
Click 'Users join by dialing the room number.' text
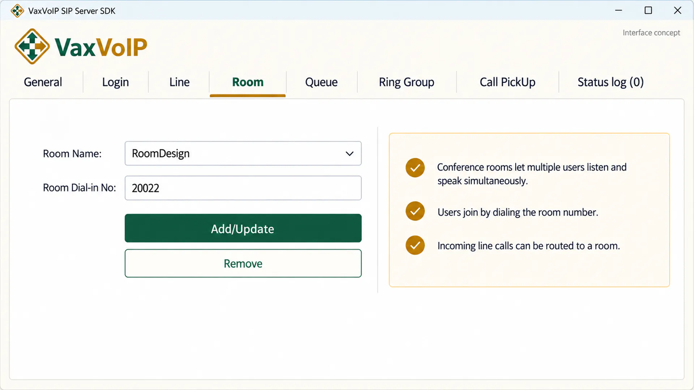coord(518,212)
